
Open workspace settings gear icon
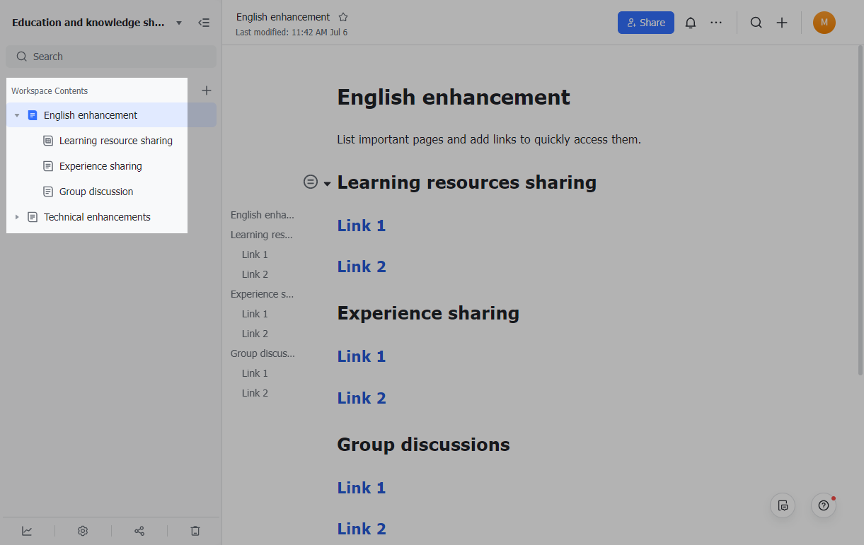pos(83,531)
